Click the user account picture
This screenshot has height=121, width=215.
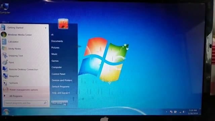(x=63, y=24)
